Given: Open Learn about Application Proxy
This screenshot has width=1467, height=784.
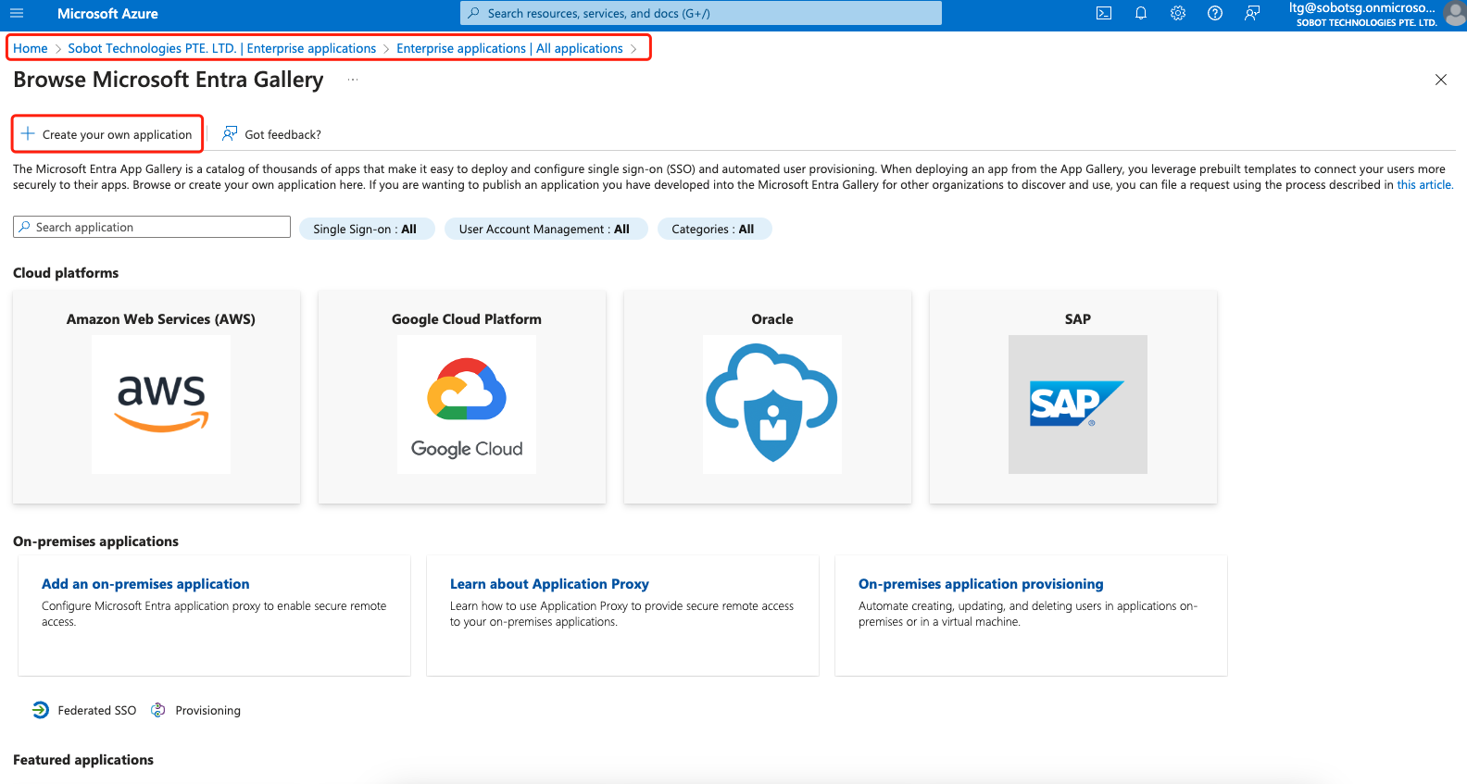Looking at the screenshot, I should [x=549, y=584].
